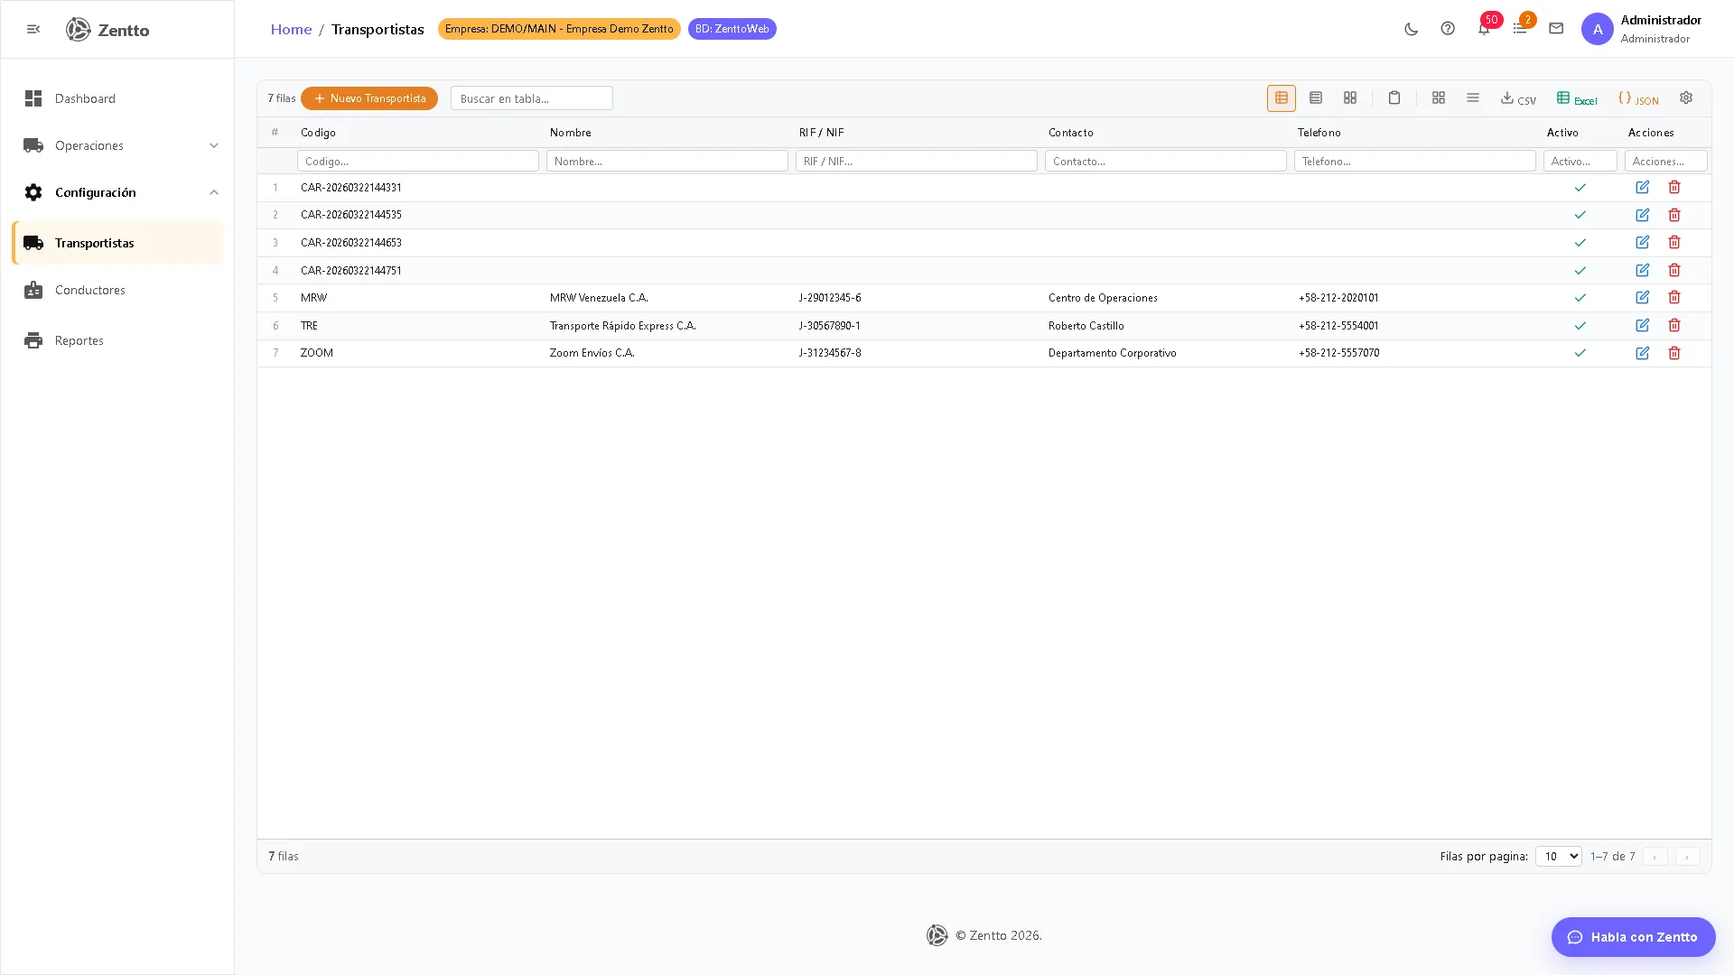Sort by the Codigo column header
Viewport: 1734px width, 975px height.
(318, 133)
